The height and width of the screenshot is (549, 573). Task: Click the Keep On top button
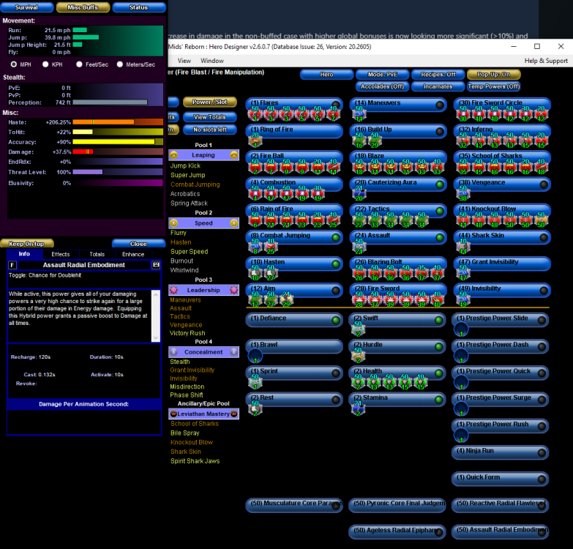tap(26, 244)
